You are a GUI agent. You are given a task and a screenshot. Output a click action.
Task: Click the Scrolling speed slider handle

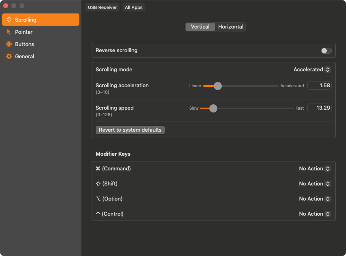tap(213, 108)
